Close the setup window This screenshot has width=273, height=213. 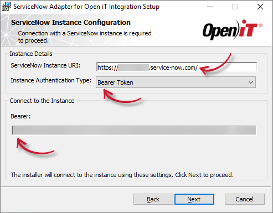tap(260, 7)
